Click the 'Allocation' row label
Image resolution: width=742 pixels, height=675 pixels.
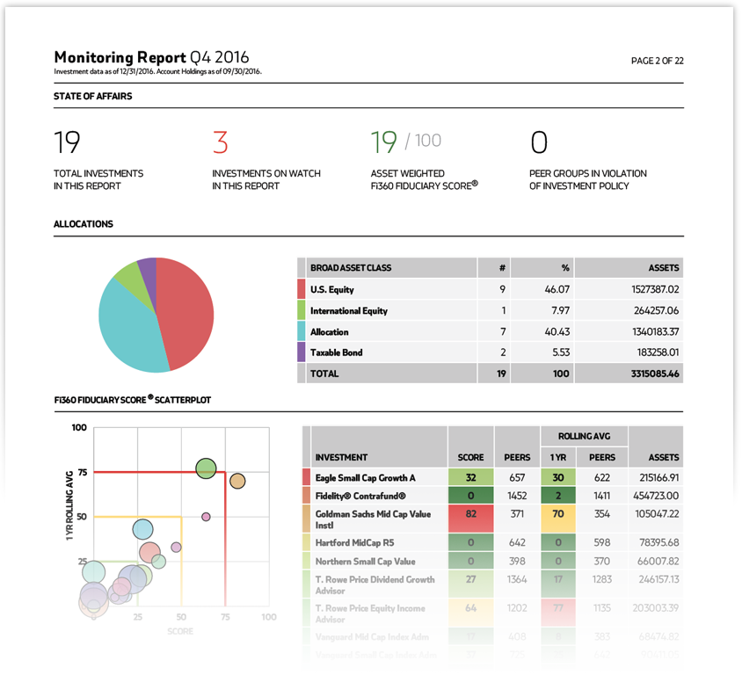pos(330,331)
